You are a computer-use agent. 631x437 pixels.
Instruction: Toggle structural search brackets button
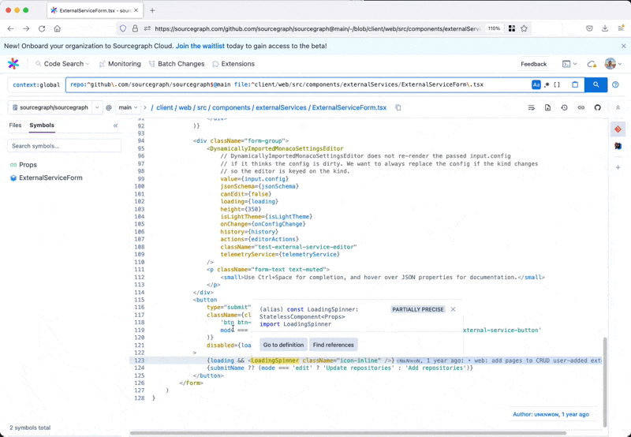(x=557, y=84)
